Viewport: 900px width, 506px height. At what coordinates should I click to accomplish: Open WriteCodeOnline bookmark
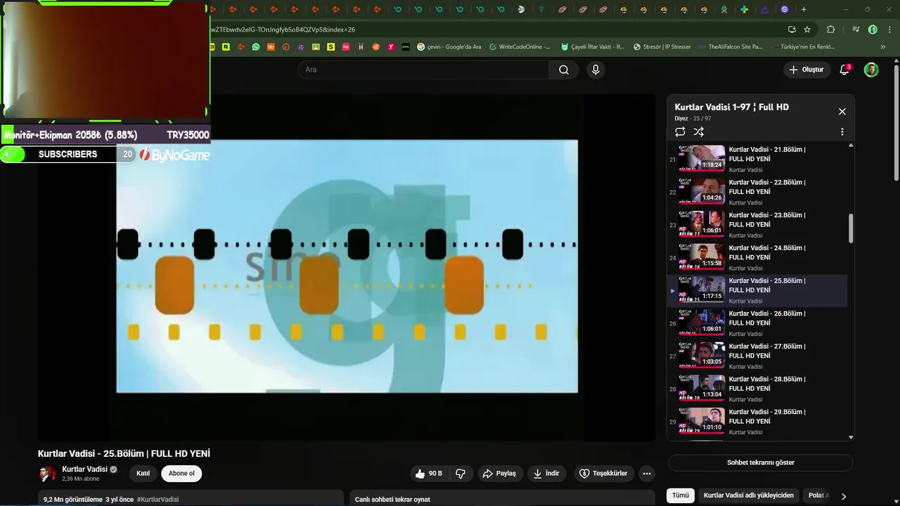click(x=519, y=47)
